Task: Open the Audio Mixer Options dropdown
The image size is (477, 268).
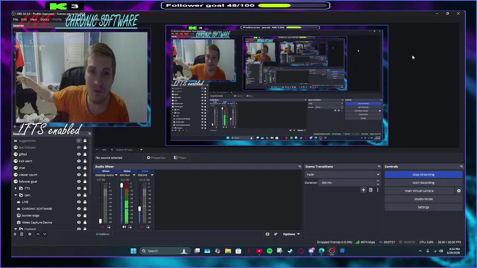Action: tap(291, 234)
